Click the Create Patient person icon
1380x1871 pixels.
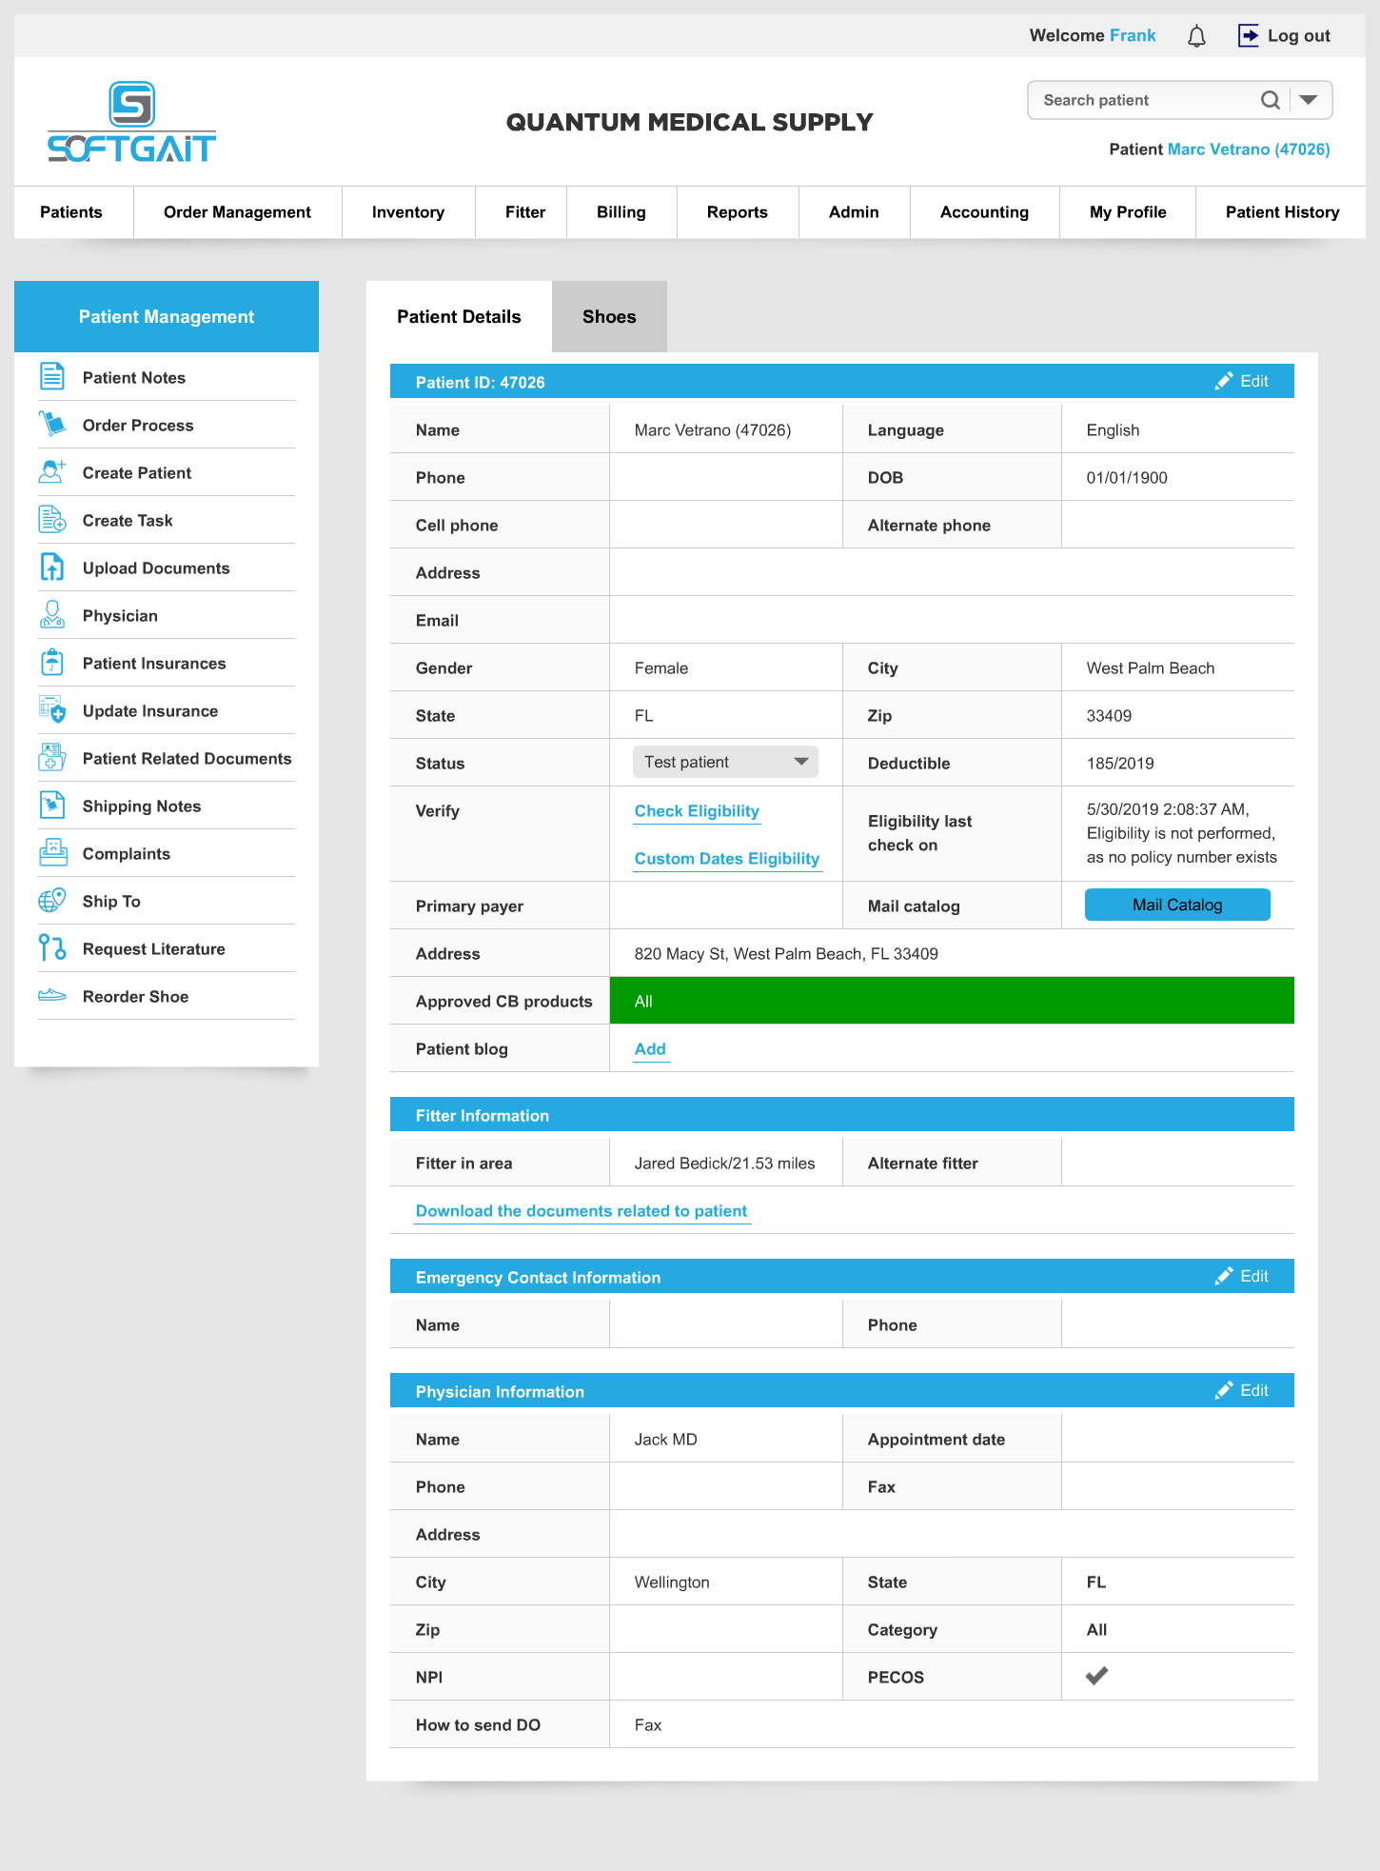pos(52,471)
